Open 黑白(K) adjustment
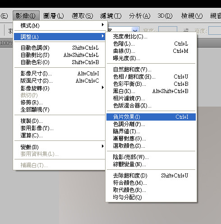Image resolution: width=221 pixels, height=224 pixels. click(151, 91)
